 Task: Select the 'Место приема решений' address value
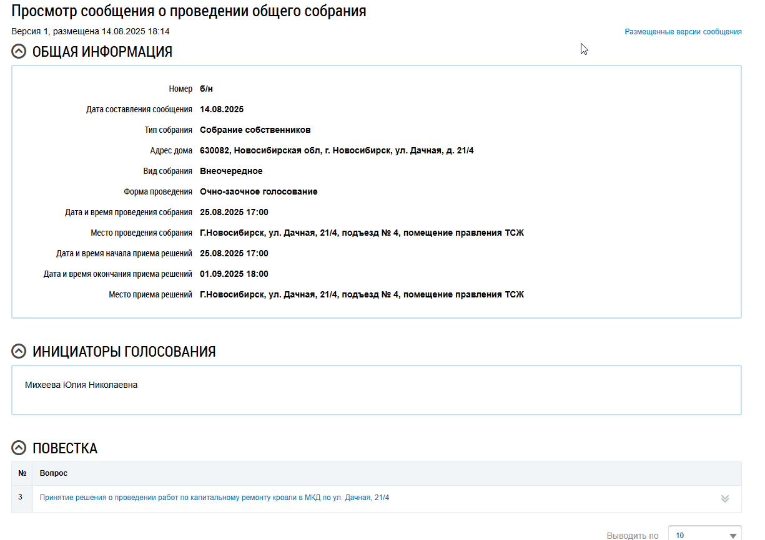(362, 295)
